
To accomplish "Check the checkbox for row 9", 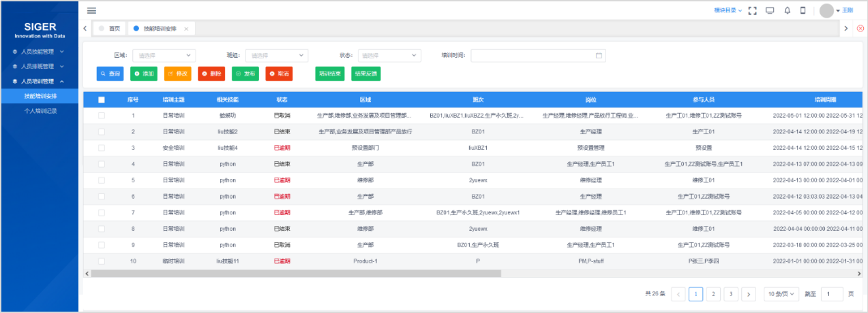I will 102,244.
